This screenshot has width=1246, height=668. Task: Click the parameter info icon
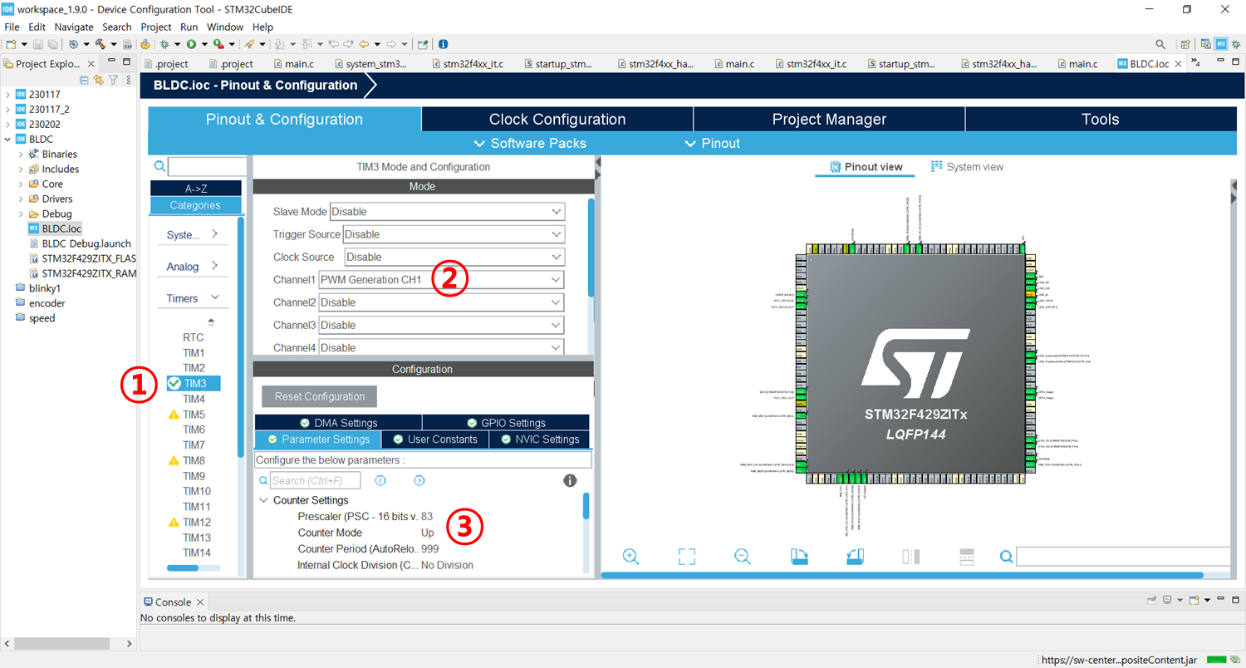[570, 480]
